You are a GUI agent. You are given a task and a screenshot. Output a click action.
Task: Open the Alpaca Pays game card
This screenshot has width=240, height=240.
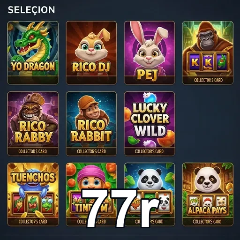click(x=208, y=195)
